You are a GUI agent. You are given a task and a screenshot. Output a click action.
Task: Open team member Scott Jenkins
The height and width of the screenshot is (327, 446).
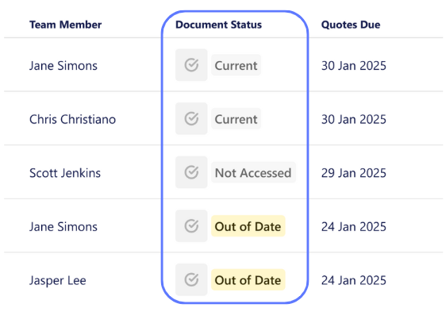tap(65, 173)
